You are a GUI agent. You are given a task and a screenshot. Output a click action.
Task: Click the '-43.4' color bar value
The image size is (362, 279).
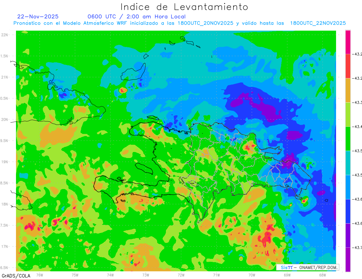coord(357,127)
